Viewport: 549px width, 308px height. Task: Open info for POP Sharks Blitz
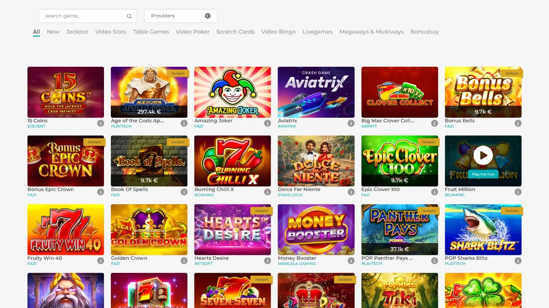(518, 261)
